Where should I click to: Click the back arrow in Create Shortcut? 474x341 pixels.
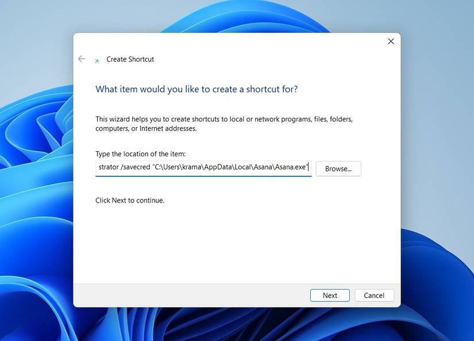coord(82,59)
